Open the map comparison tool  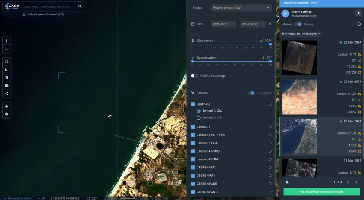pos(6,85)
